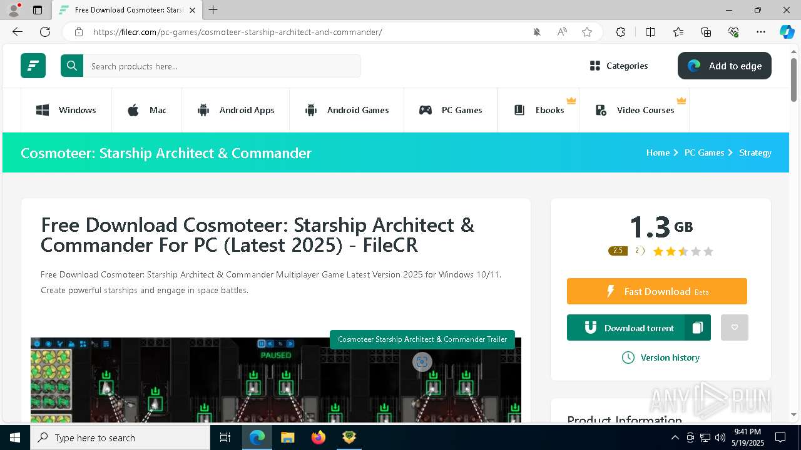Open the Android Apps category tab

(x=236, y=110)
